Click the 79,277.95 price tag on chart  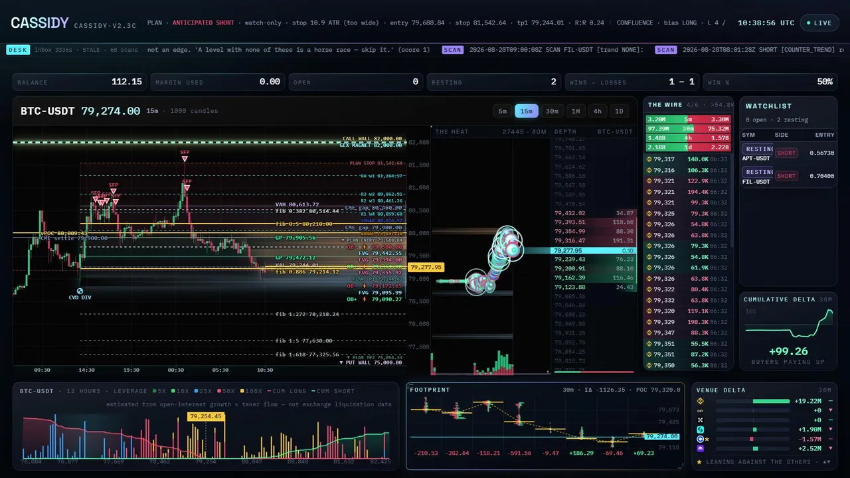[426, 267]
